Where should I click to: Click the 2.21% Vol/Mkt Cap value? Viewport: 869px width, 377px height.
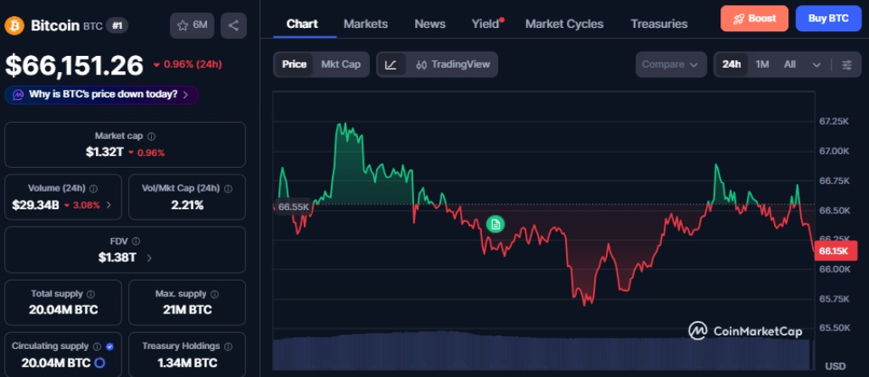[x=188, y=205]
